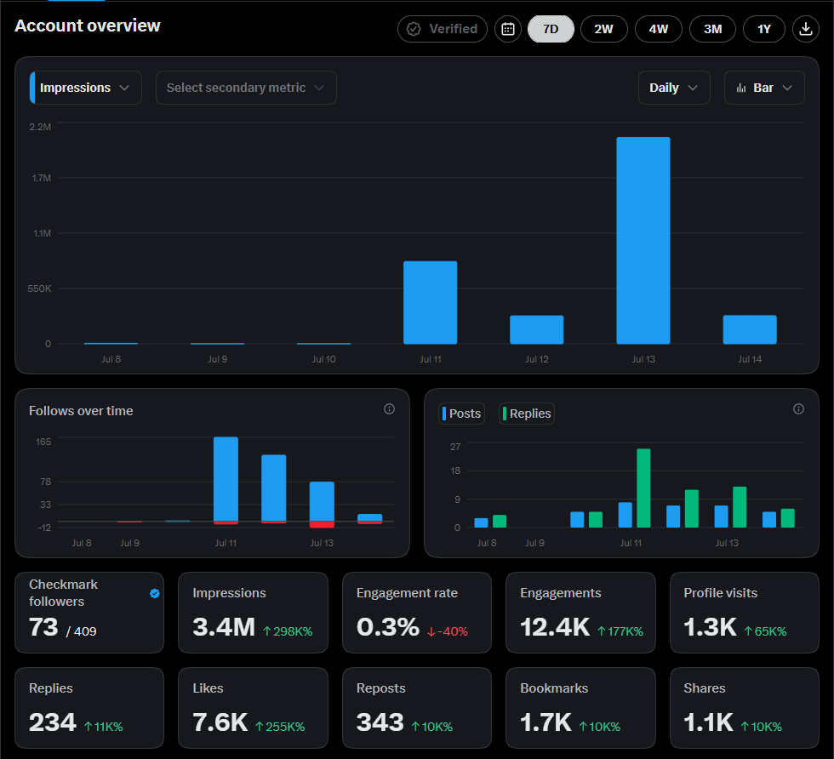Open the calendar date picker icon
This screenshot has width=834, height=759.
coord(508,29)
